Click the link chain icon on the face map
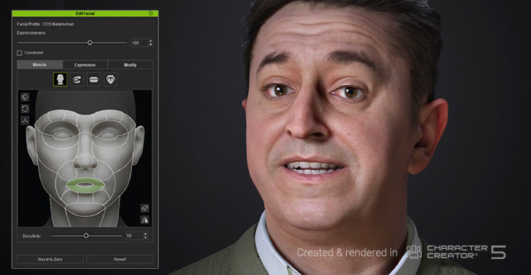 tap(144, 208)
